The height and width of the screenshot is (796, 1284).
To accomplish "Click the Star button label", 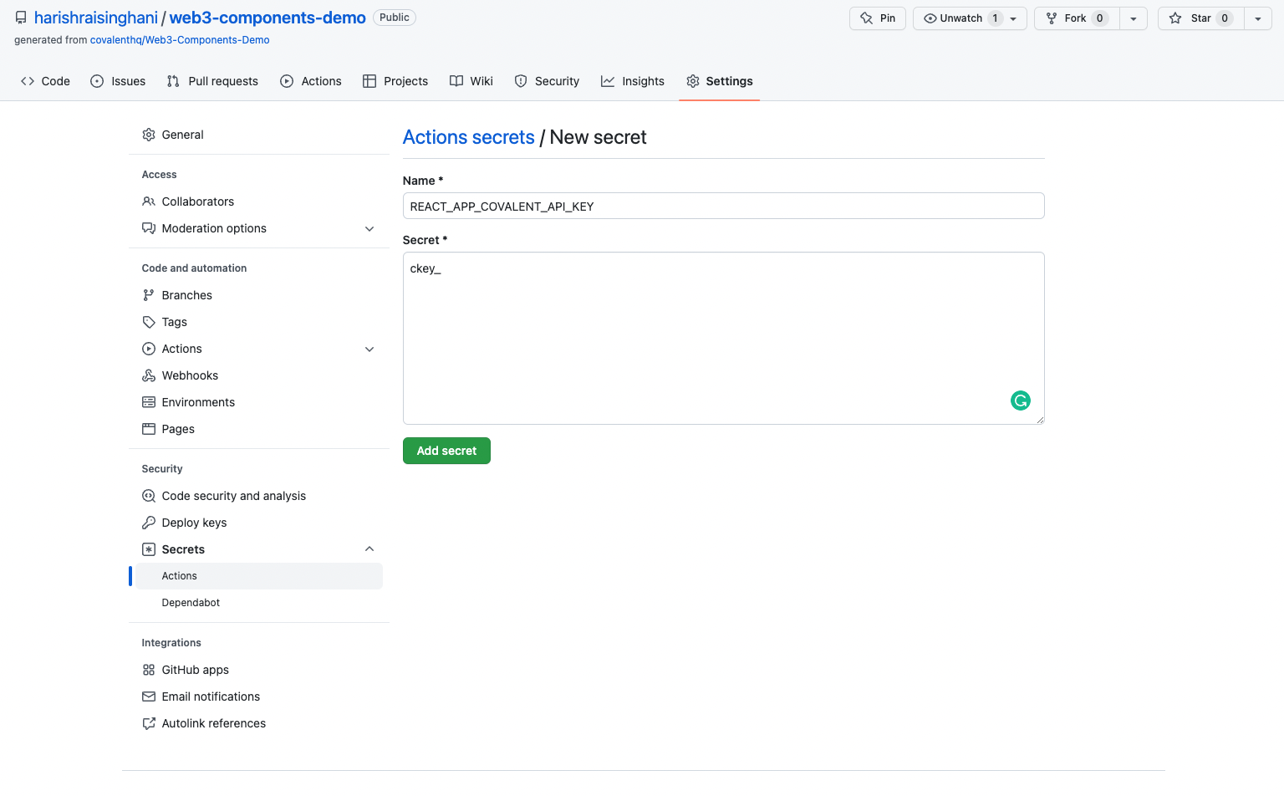I will [x=1200, y=18].
